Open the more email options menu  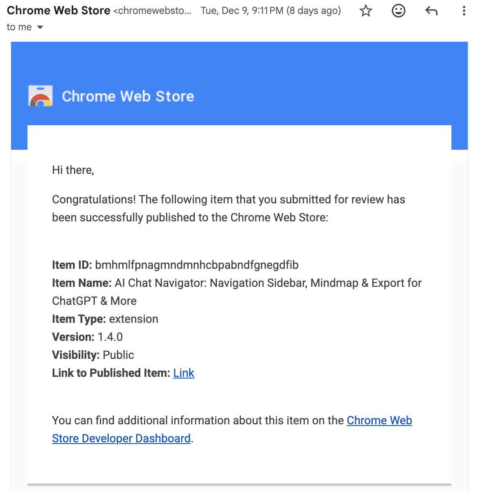tap(464, 11)
